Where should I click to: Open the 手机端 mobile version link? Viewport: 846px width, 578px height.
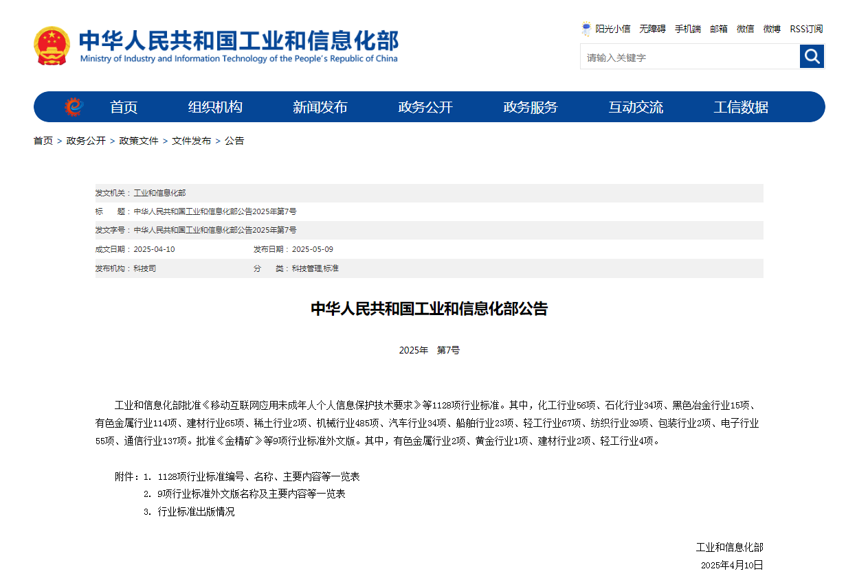point(688,29)
